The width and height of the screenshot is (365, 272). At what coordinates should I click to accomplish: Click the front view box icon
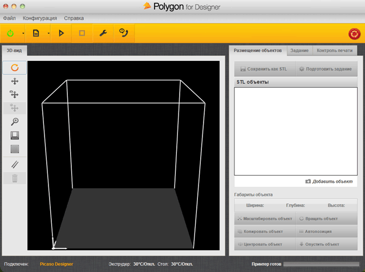point(15,135)
